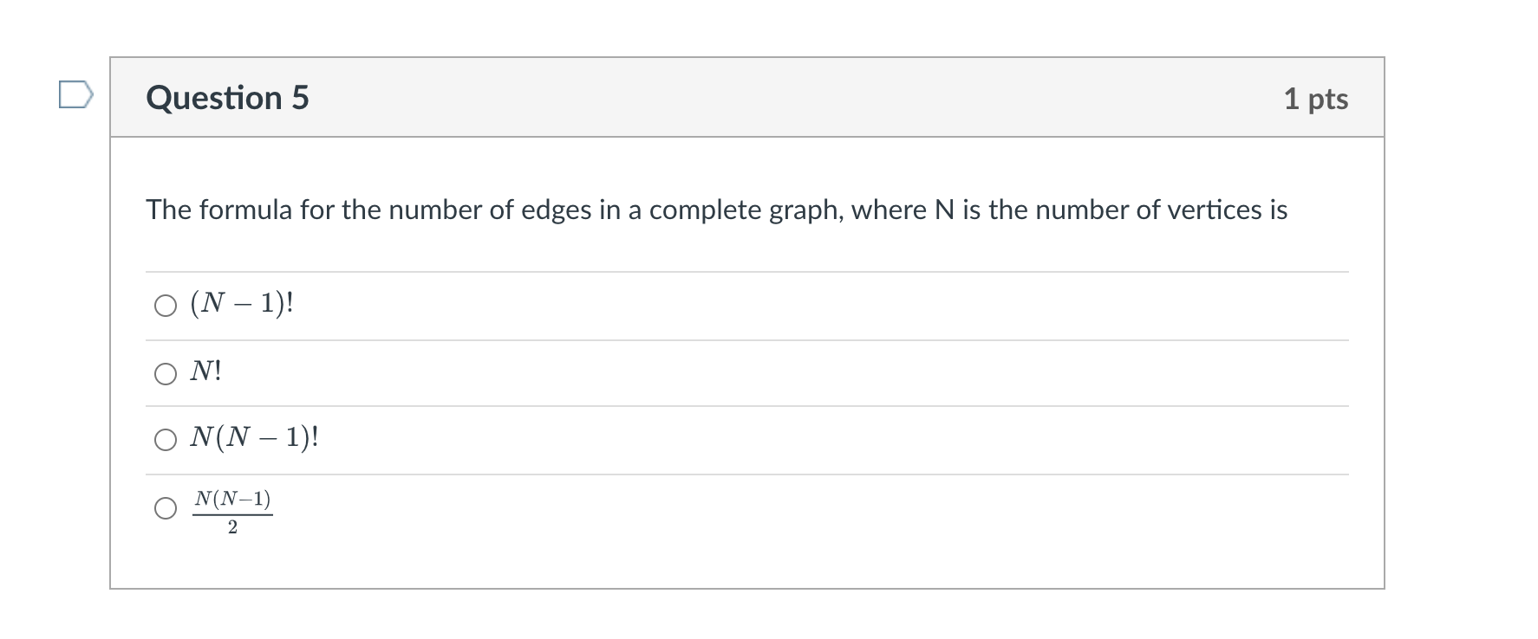Screen dimensions: 1538x639
Task: Select the radio button for N!
Action: click(x=165, y=373)
